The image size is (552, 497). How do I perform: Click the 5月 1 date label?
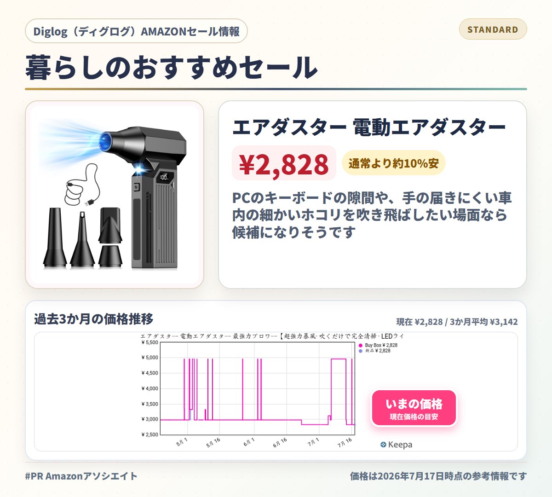pos(182,442)
